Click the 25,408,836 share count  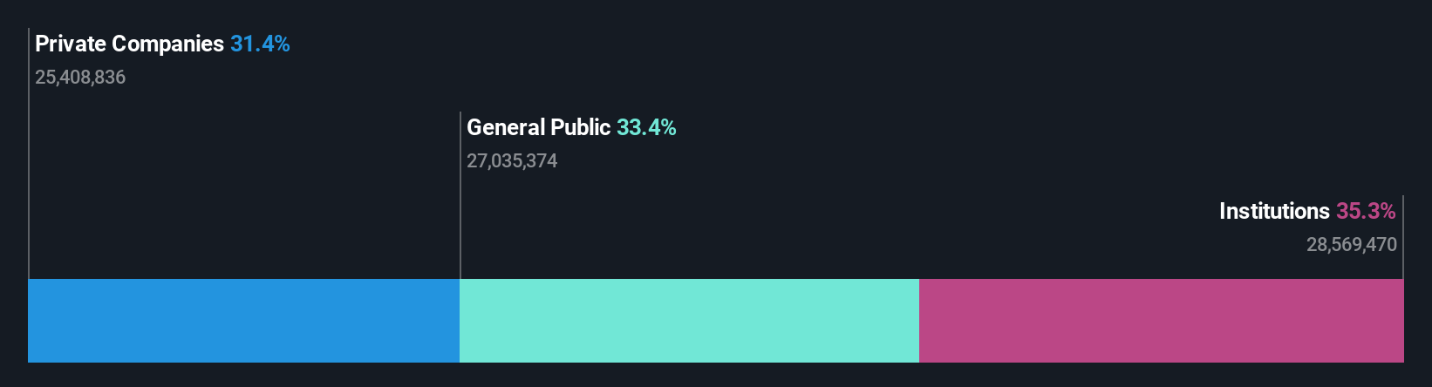pyautogui.click(x=80, y=78)
